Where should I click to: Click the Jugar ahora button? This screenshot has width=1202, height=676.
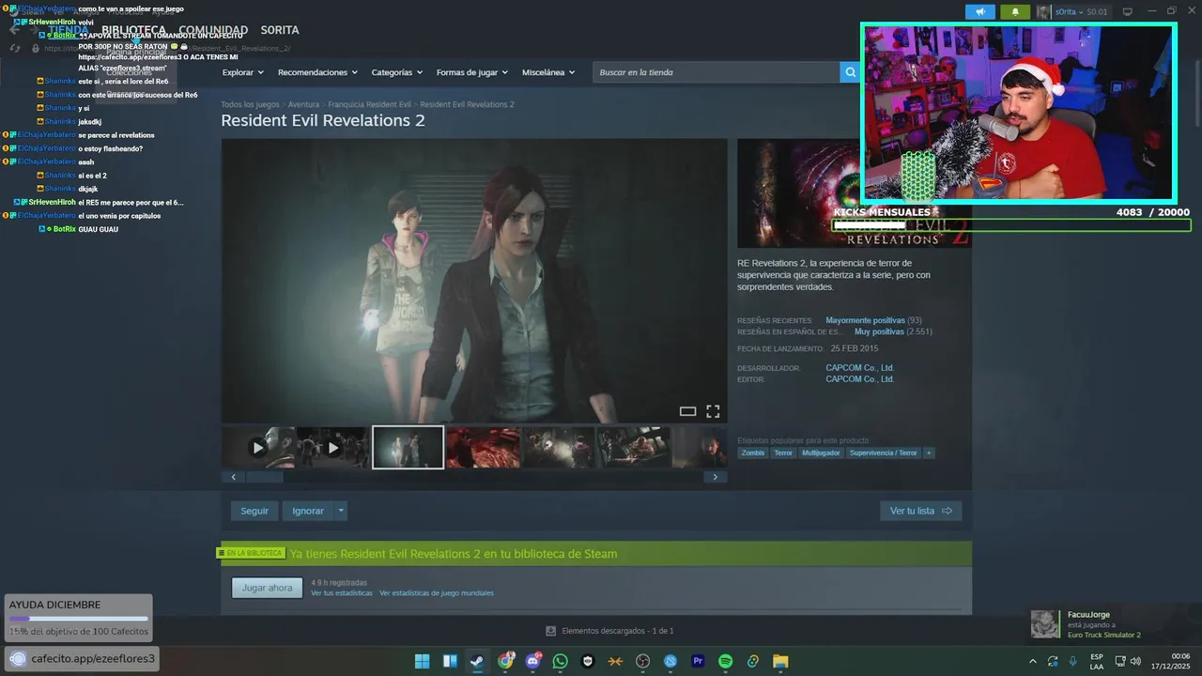[267, 588]
